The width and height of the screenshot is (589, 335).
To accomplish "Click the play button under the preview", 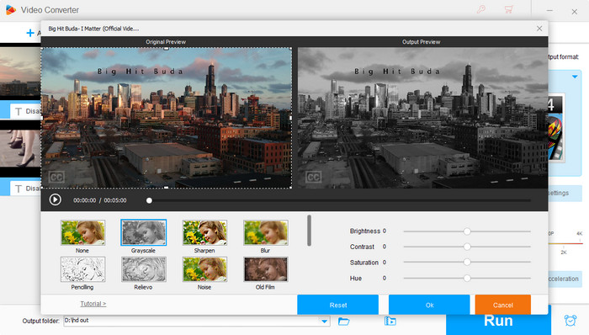I will click(x=56, y=199).
